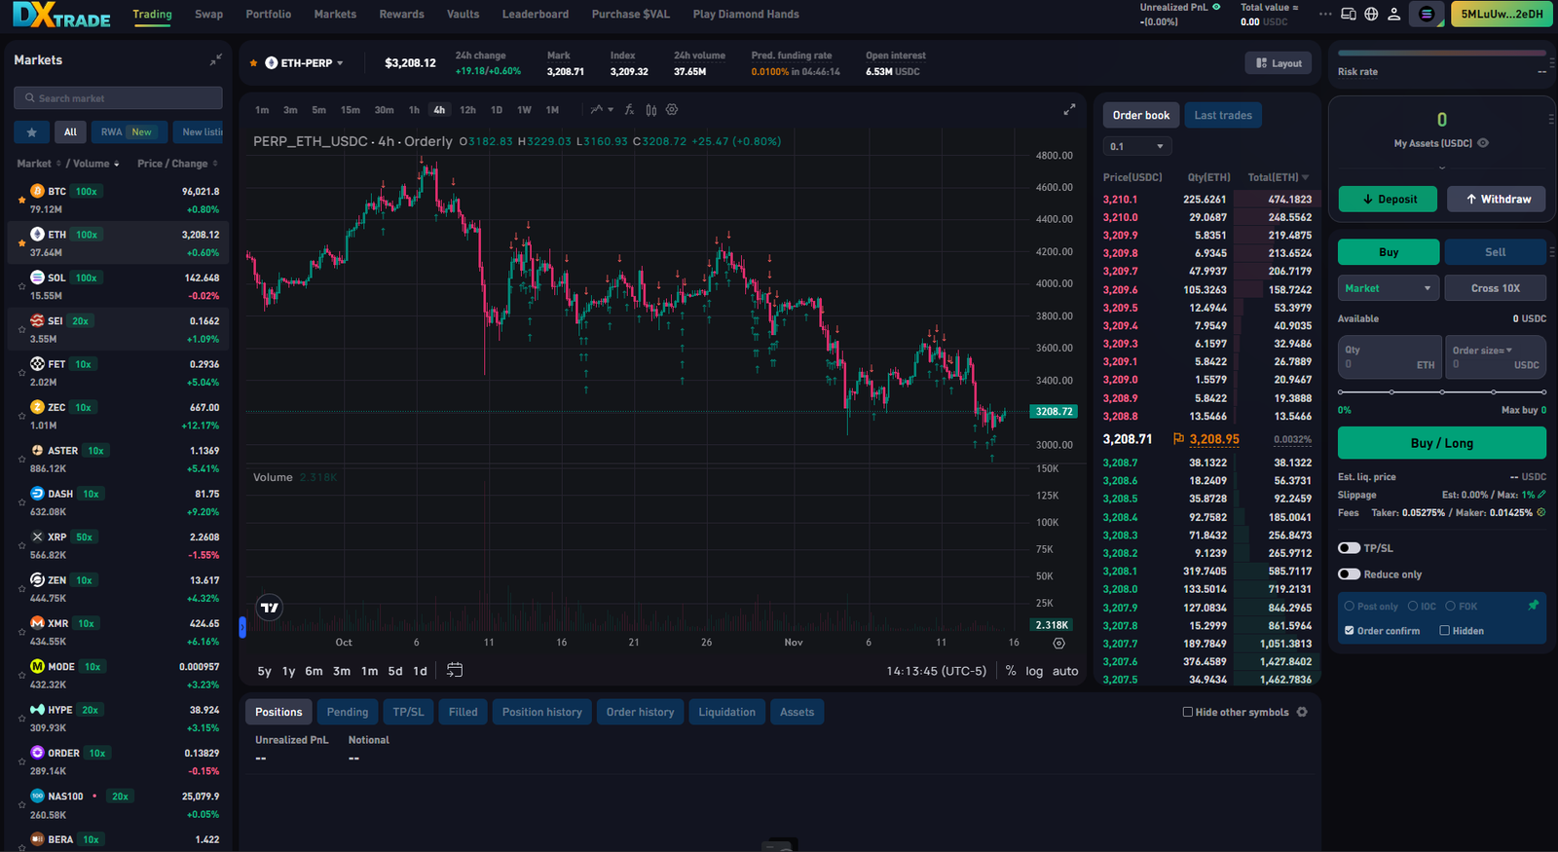Favorite the SOL market star
This screenshot has height=852, width=1558.
click(x=21, y=287)
